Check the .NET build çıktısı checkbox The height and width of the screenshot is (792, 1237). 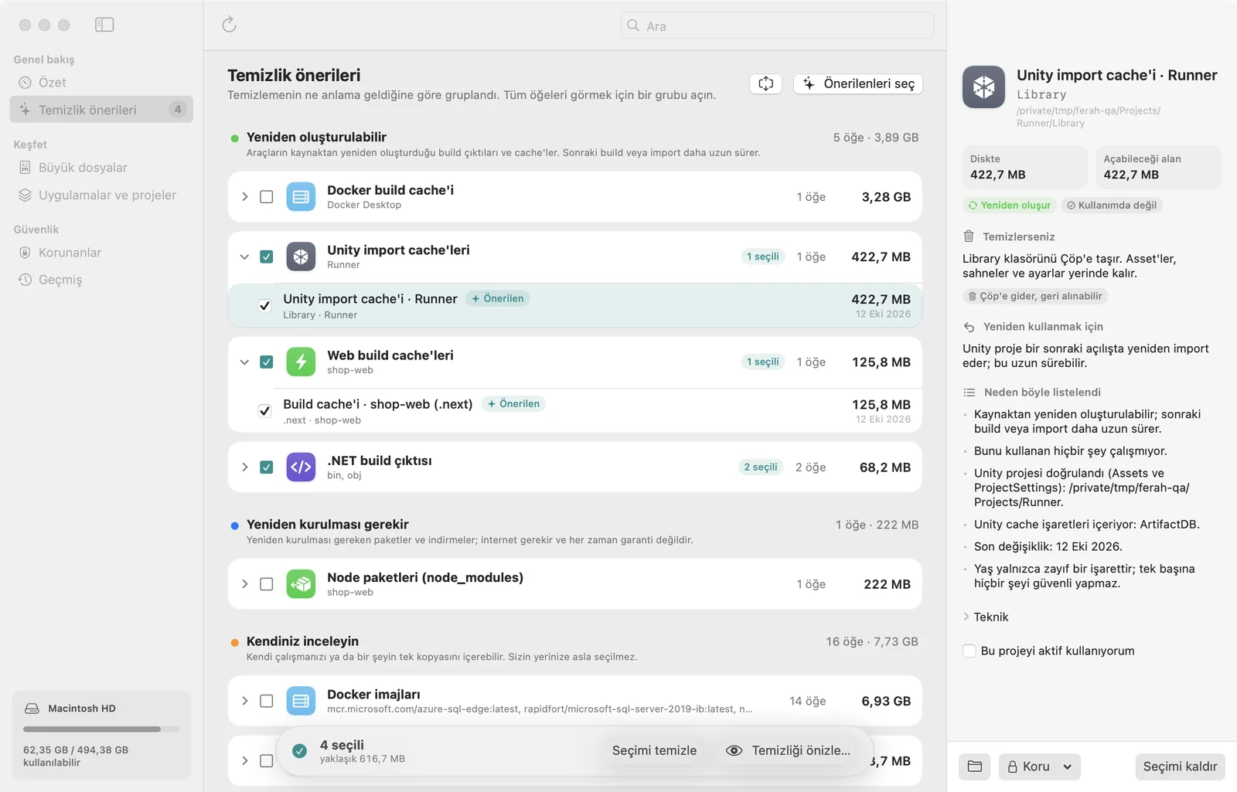[x=267, y=467]
